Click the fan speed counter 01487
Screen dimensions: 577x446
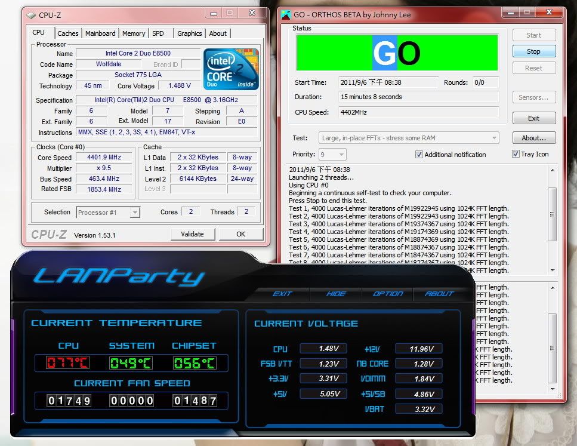195,401
